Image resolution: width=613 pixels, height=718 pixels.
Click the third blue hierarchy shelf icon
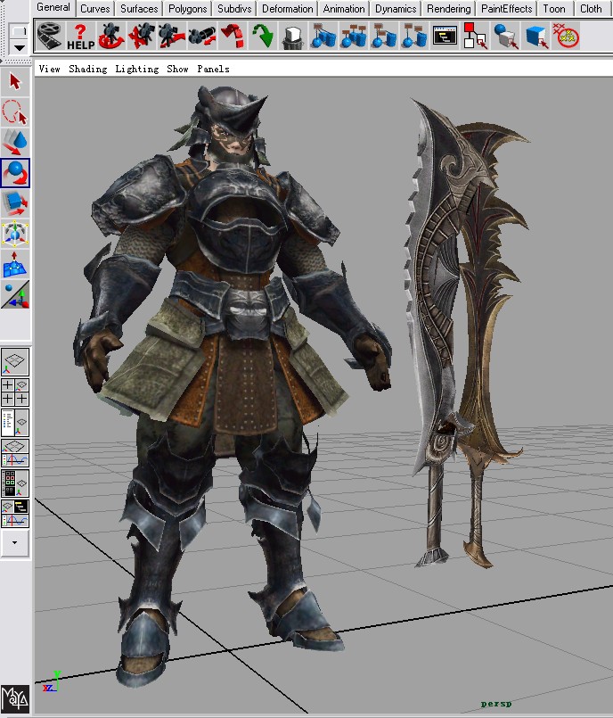(384, 36)
